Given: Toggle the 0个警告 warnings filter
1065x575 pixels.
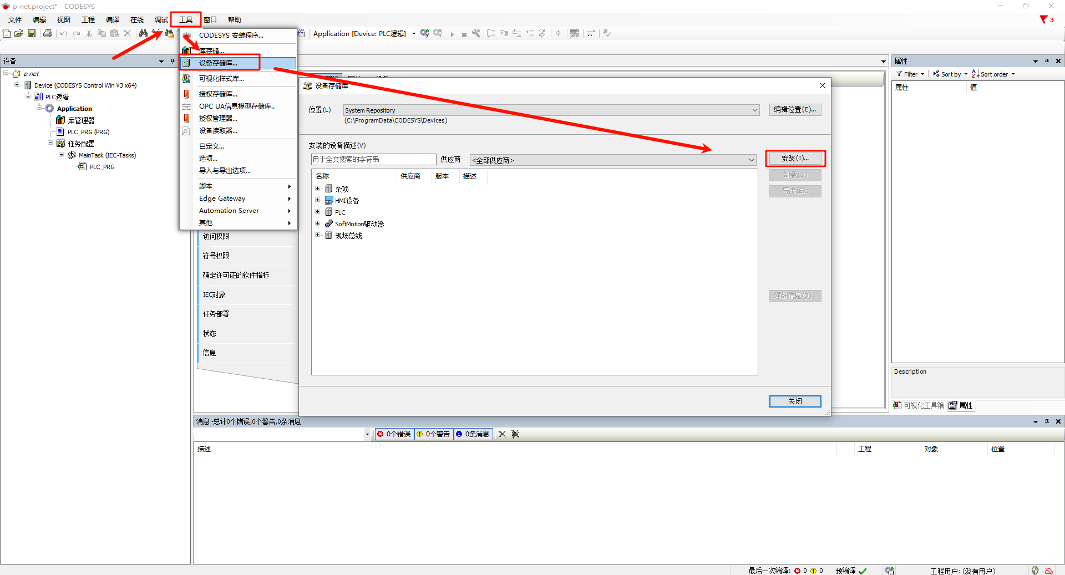Looking at the screenshot, I should point(434,434).
